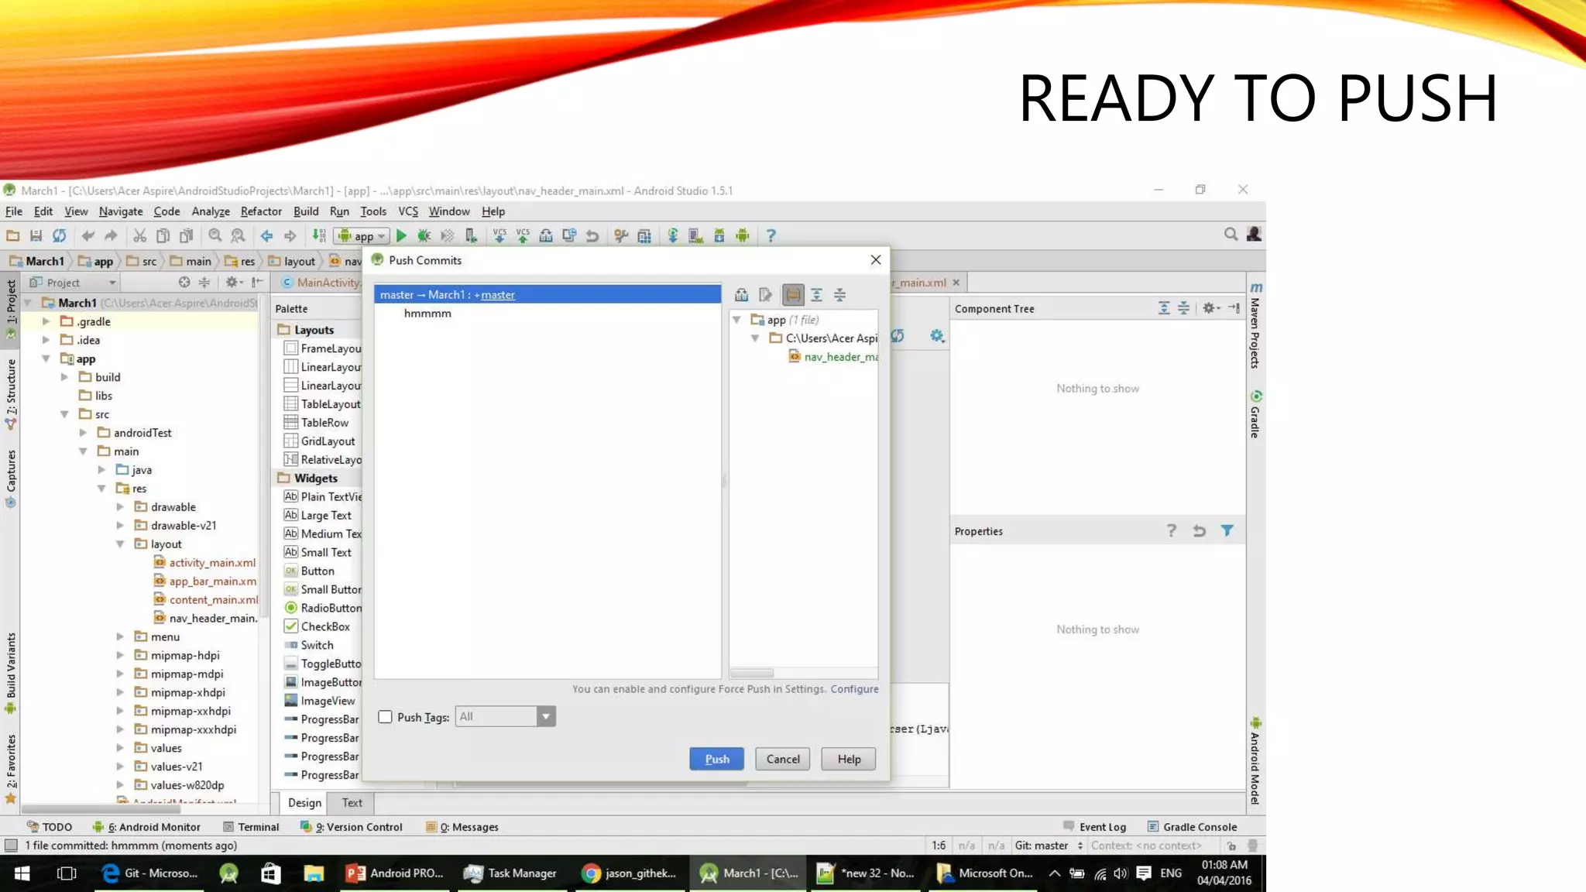Open Task Manager from the taskbar
The image size is (1586, 892).
click(x=511, y=873)
